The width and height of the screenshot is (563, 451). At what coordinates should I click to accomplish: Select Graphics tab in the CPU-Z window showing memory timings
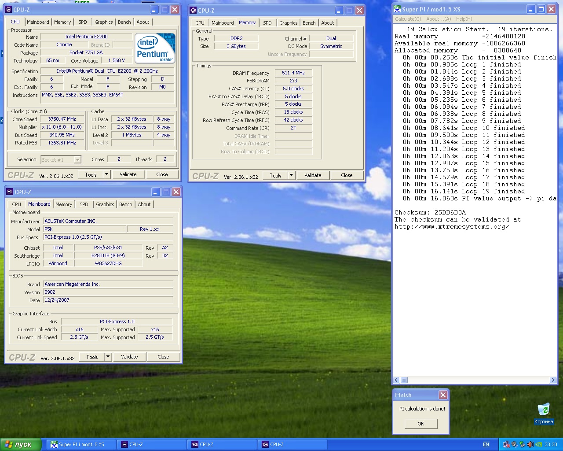tap(289, 23)
